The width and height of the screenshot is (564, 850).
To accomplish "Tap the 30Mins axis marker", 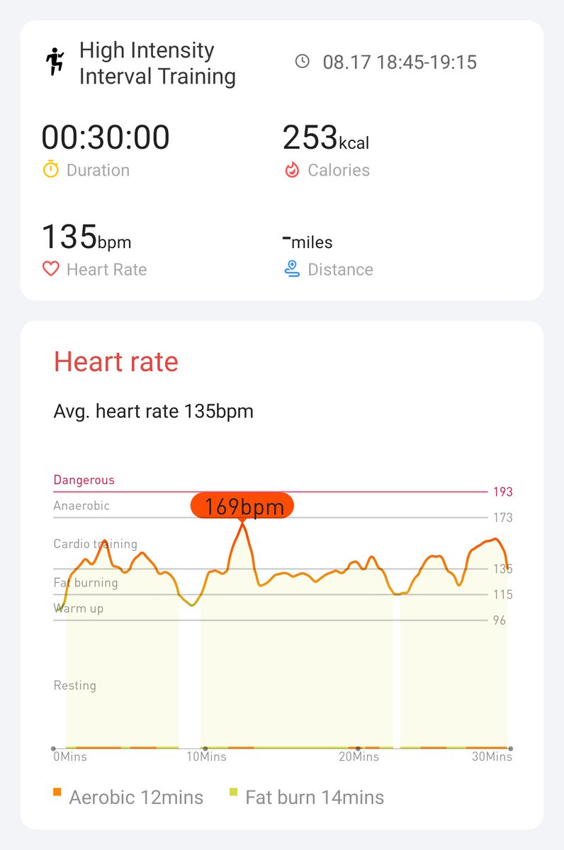I will (491, 756).
